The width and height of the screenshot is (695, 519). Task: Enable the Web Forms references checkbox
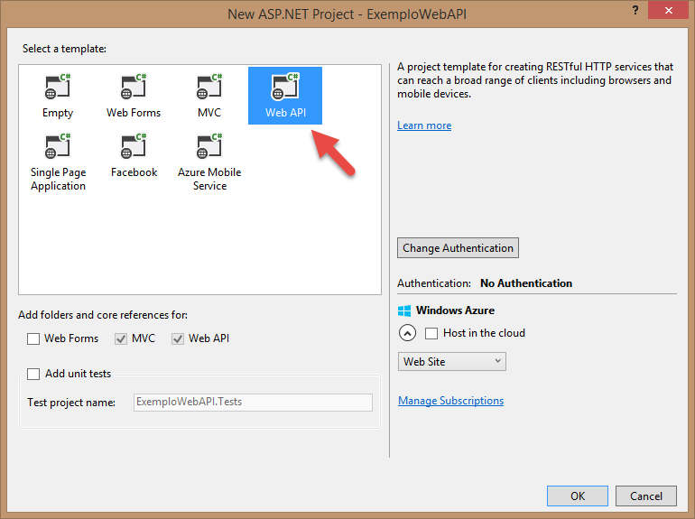click(x=33, y=338)
